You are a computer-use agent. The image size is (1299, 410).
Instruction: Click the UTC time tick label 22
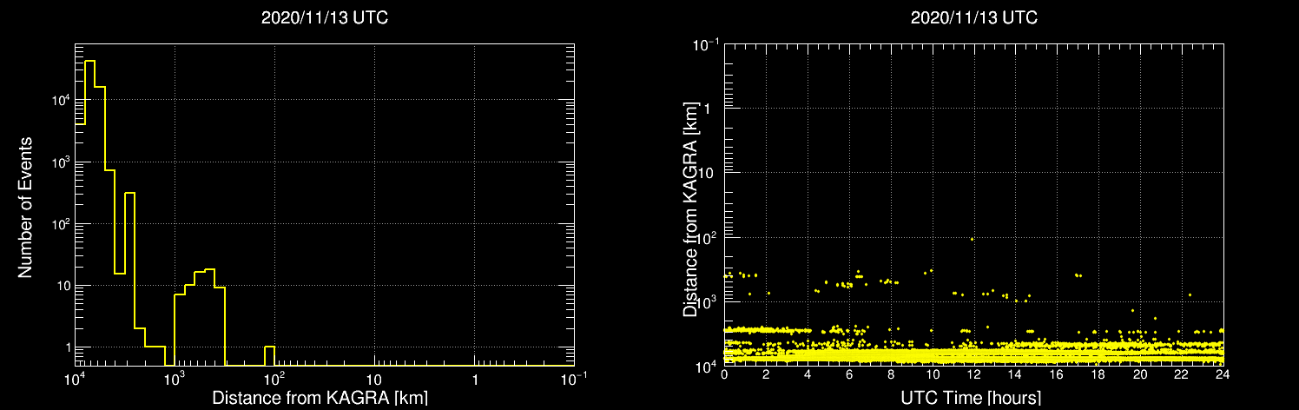coord(1182,376)
